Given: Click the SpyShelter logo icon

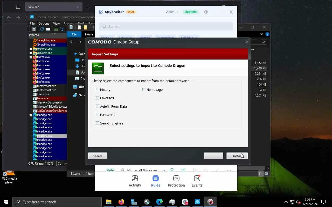Looking at the screenshot, I should click(x=101, y=12).
